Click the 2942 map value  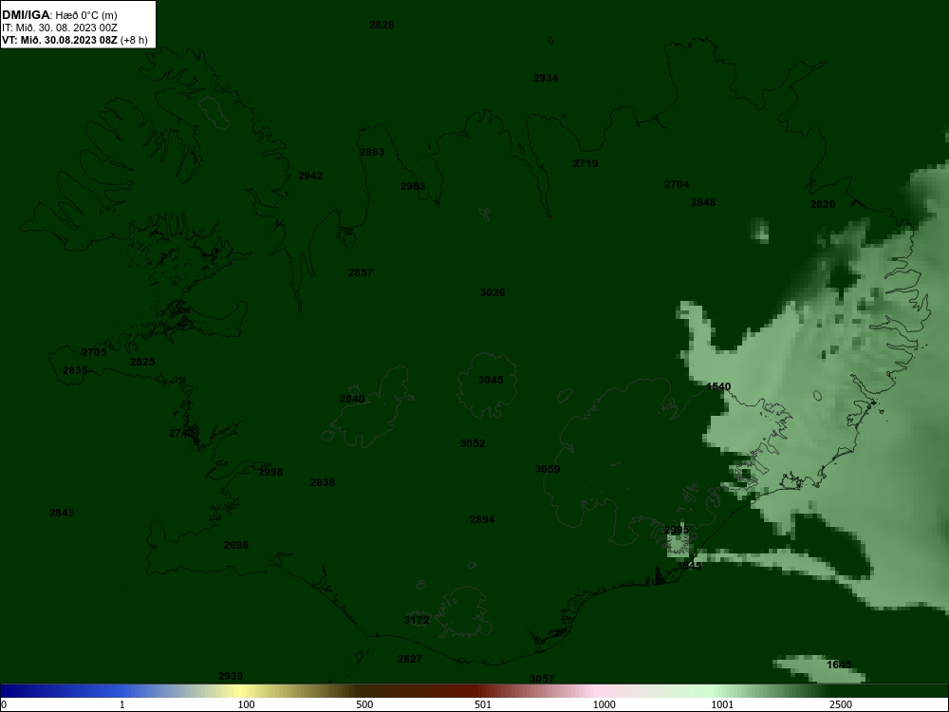click(x=310, y=176)
